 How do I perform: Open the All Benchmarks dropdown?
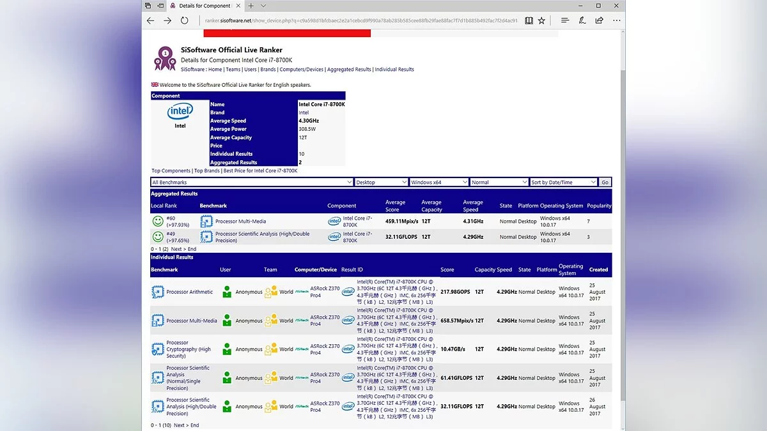click(252, 183)
